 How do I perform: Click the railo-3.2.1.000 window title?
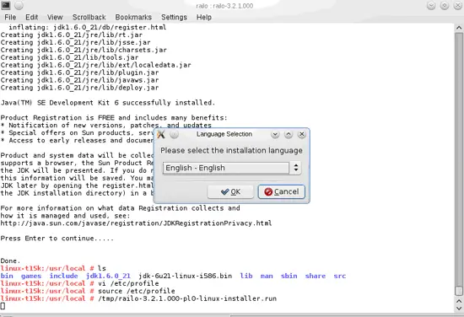[x=224, y=6]
